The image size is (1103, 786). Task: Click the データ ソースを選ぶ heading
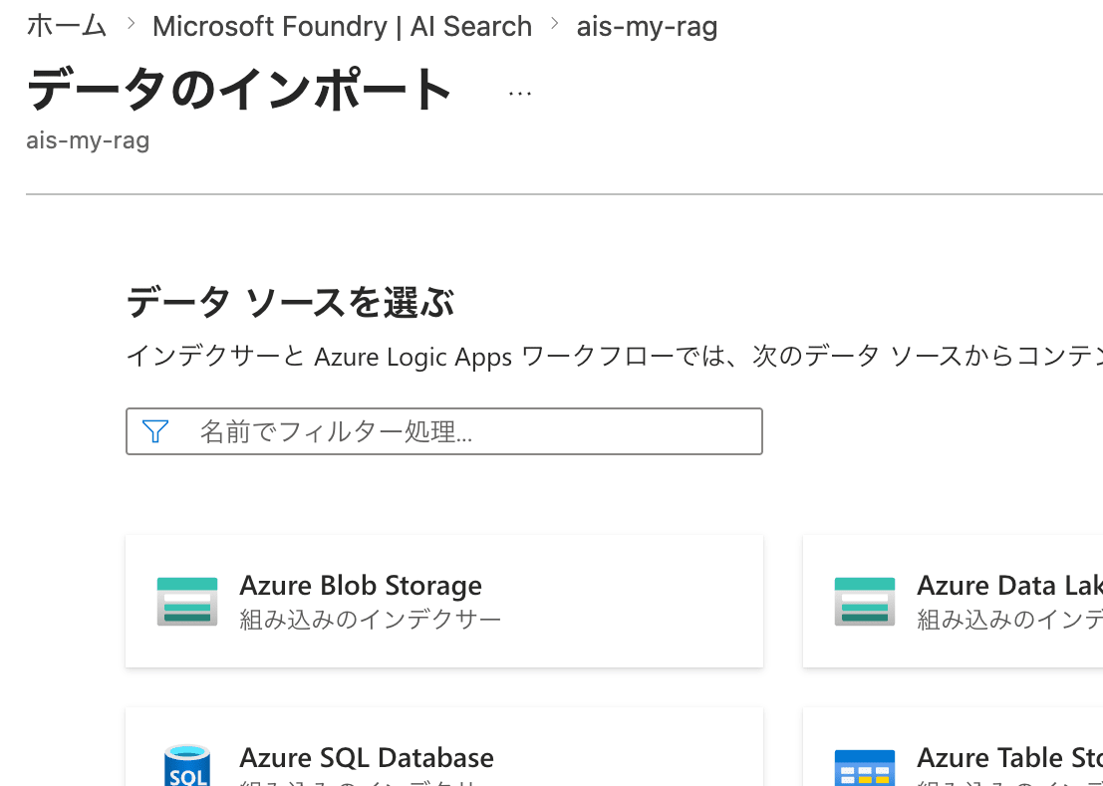(290, 303)
